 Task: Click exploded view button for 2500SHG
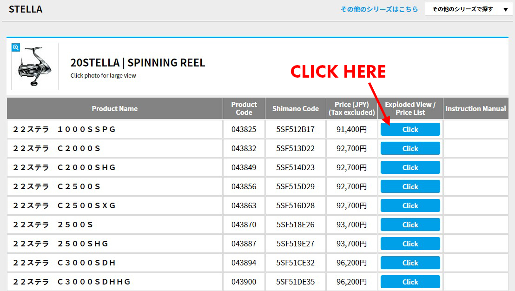click(410, 244)
